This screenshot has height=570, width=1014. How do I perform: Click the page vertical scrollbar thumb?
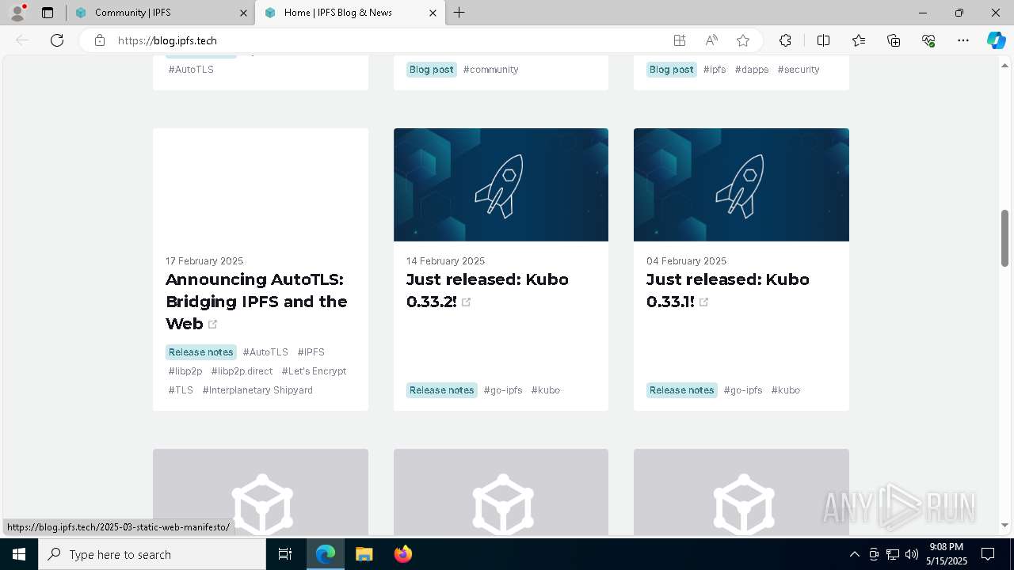point(1005,237)
